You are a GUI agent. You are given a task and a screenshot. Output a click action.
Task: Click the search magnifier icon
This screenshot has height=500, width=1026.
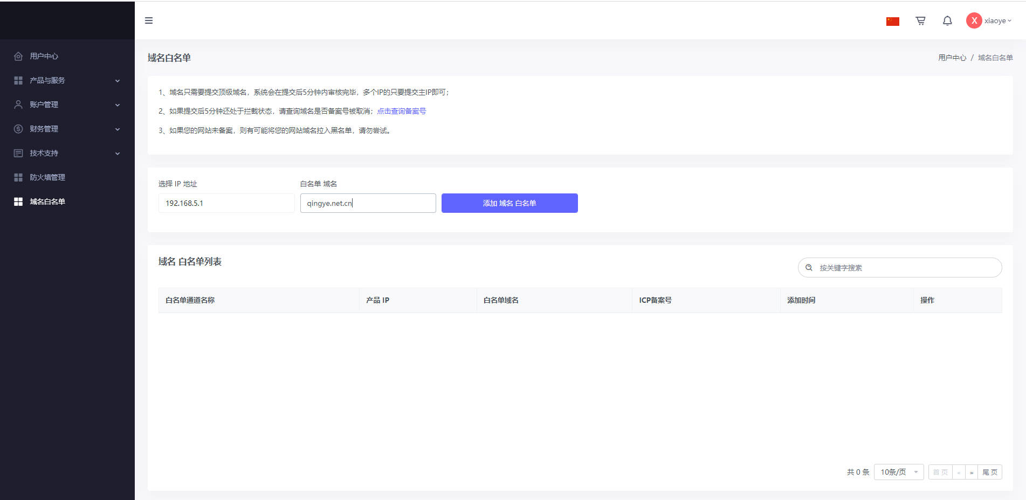point(809,267)
